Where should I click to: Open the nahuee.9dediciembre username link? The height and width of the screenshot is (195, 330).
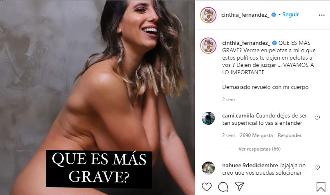pos(250,165)
